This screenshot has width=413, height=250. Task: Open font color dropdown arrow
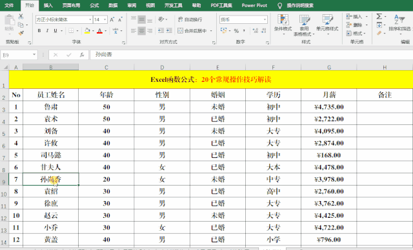[106, 31]
